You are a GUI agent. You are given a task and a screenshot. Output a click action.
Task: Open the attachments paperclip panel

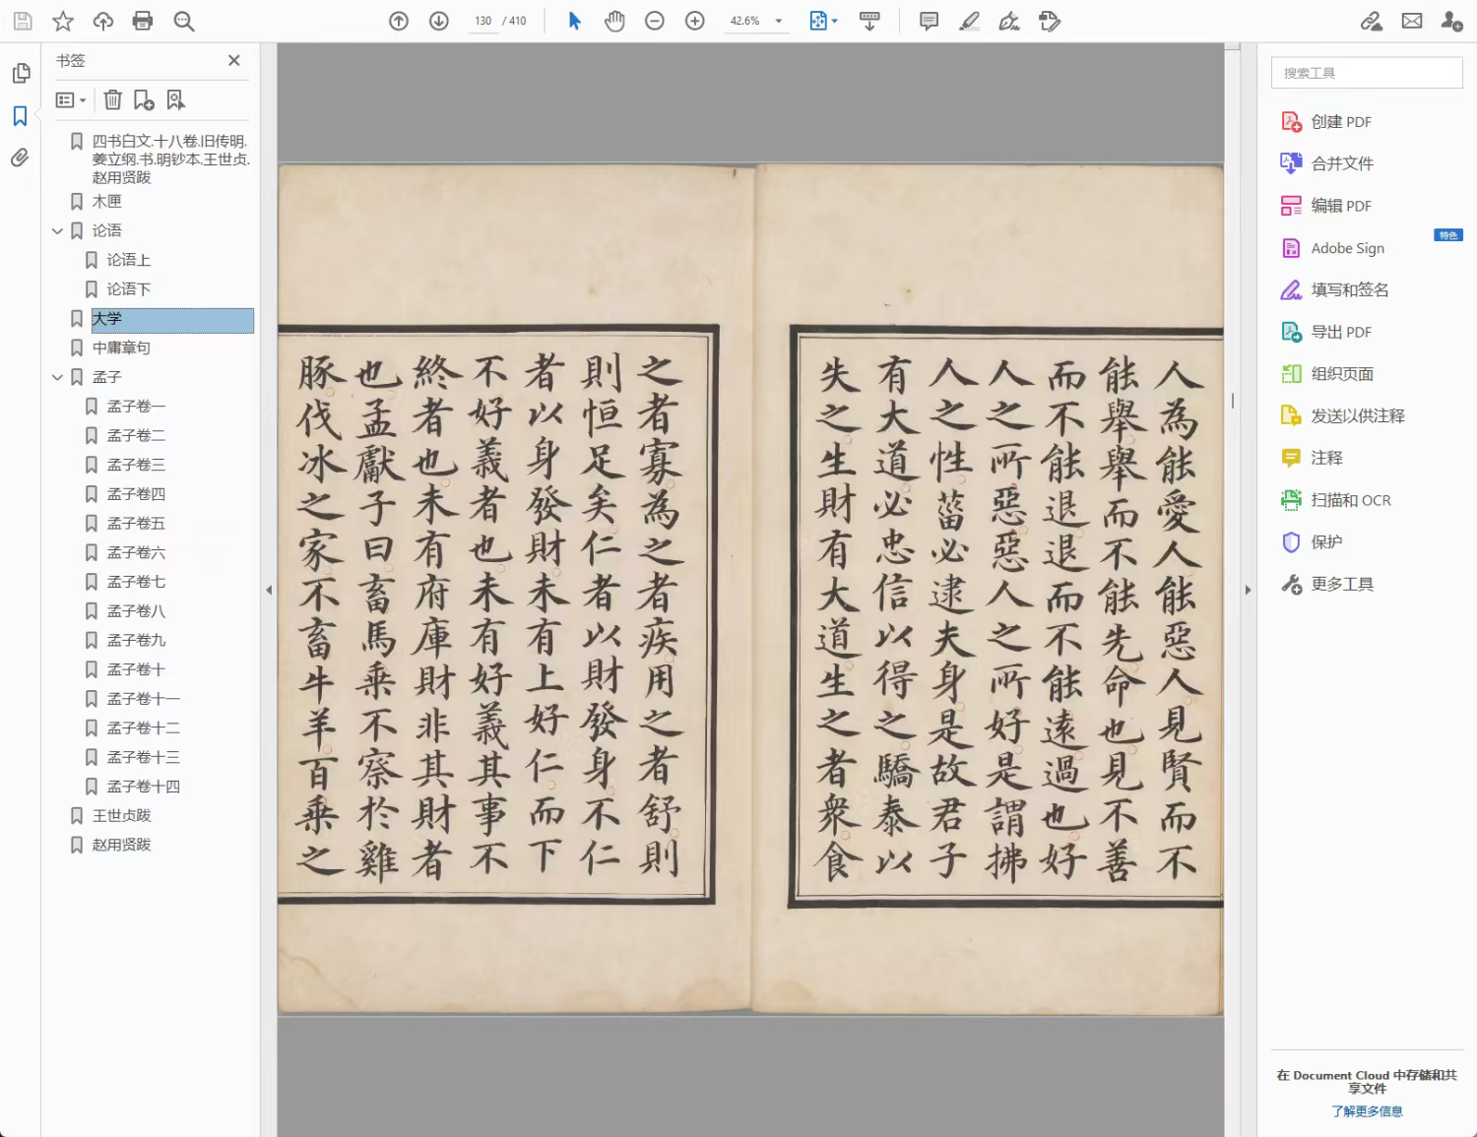(20, 158)
